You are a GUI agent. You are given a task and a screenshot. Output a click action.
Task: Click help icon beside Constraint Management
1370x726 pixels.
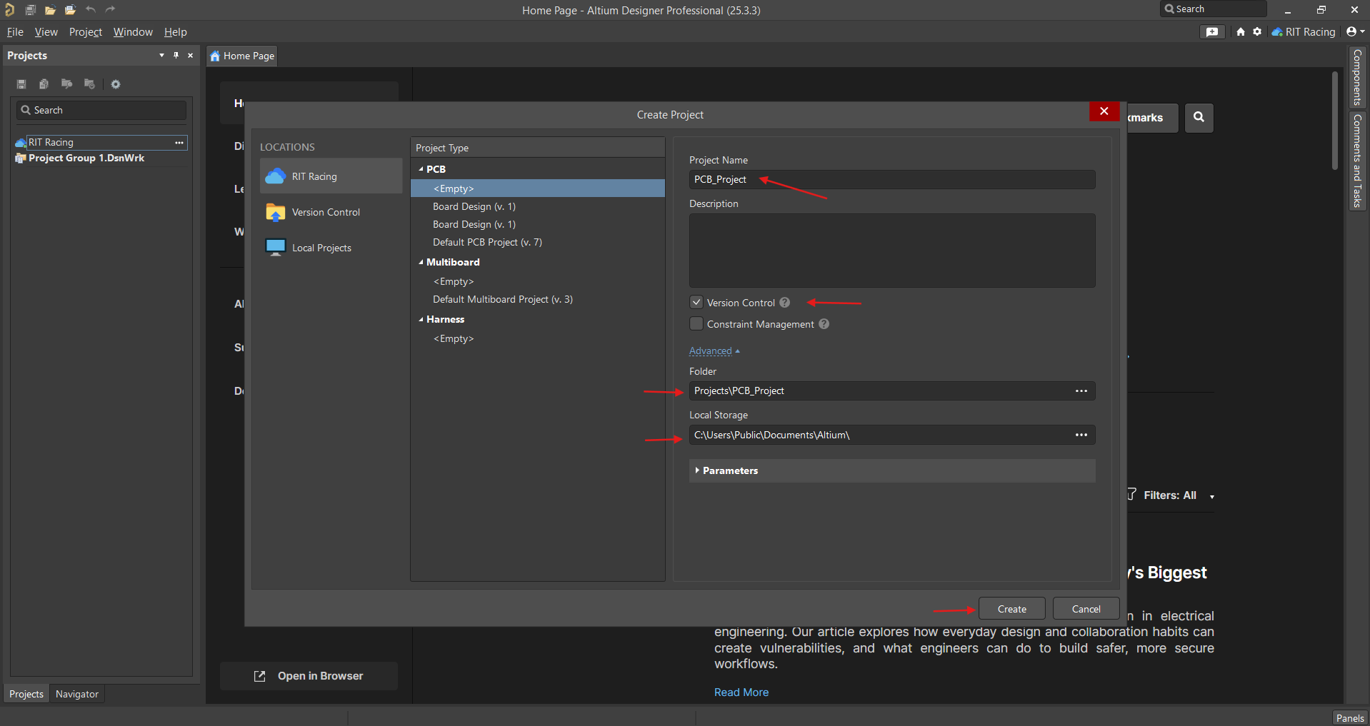point(824,324)
